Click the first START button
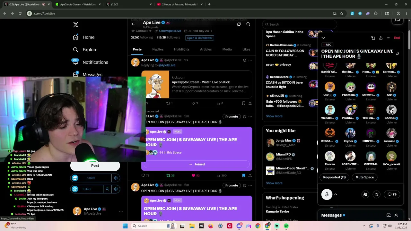The height and width of the screenshot is (231, 411). coord(91,178)
